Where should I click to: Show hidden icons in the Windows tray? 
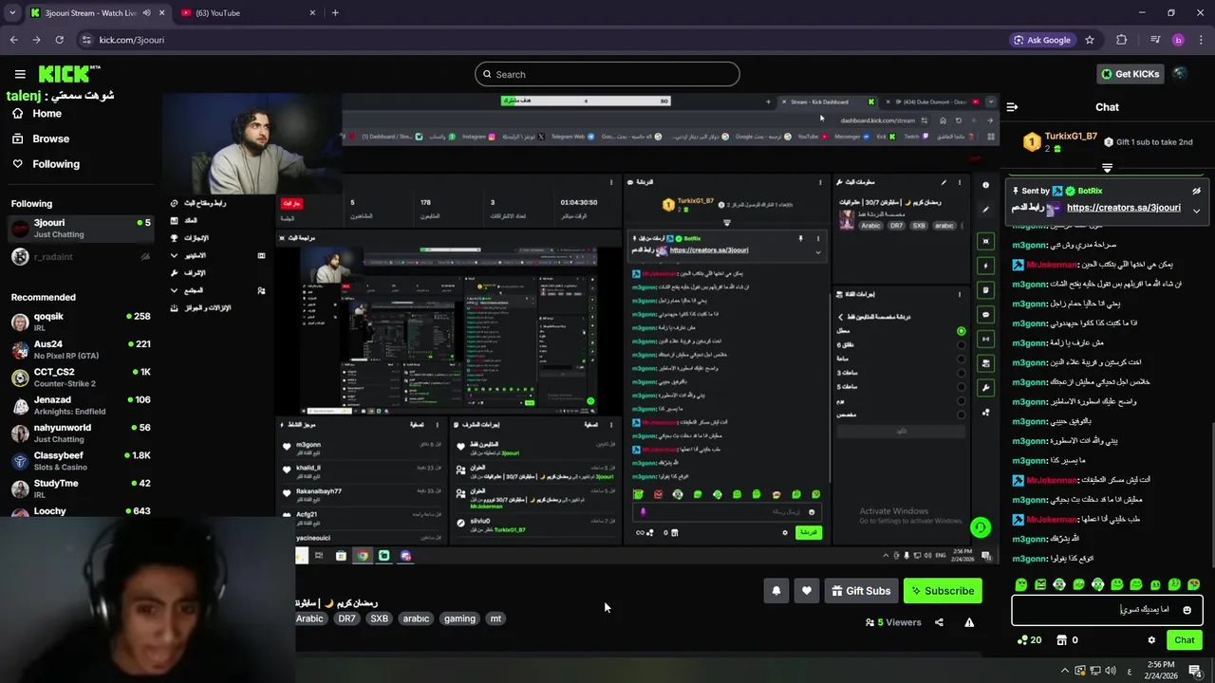[x=1065, y=671]
